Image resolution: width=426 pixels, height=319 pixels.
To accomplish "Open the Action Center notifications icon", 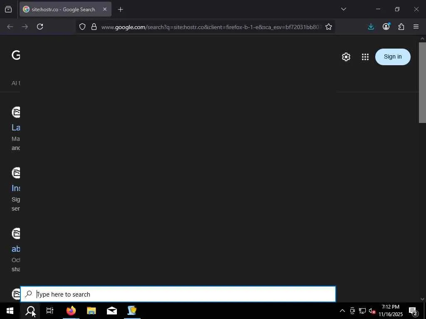I will click(413, 311).
